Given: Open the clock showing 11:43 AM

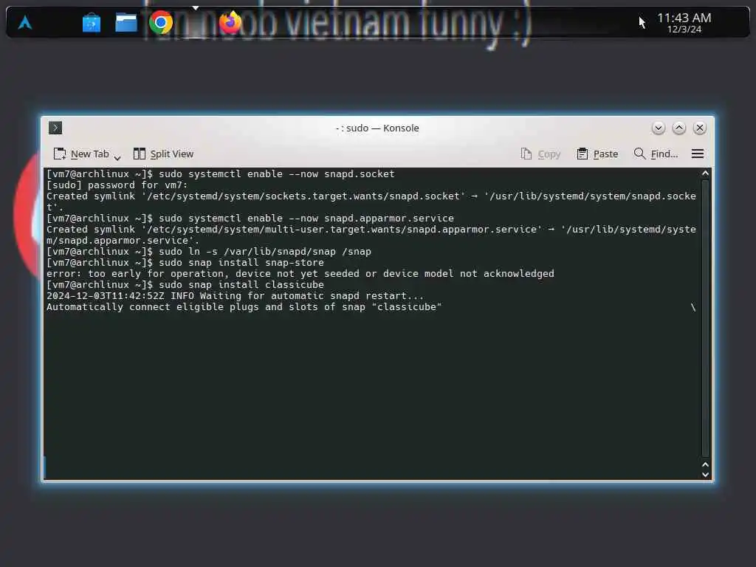Looking at the screenshot, I should coord(684,18).
